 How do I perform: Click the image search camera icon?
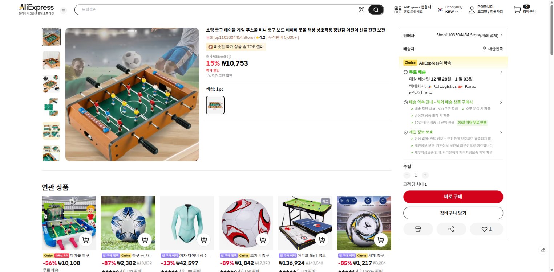(x=361, y=10)
